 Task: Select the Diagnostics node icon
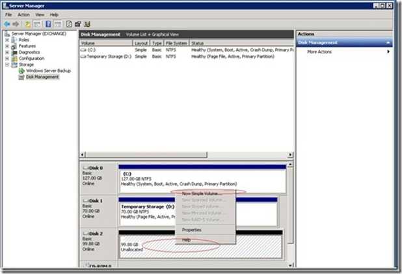(x=14, y=52)
